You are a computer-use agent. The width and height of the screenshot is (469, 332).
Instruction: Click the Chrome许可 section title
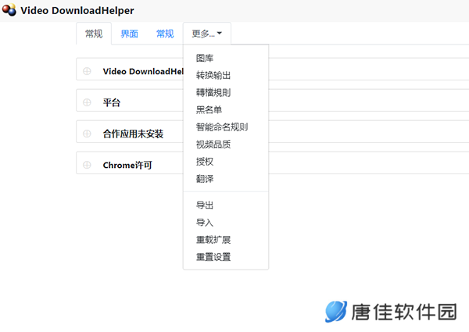coord(127,165)
